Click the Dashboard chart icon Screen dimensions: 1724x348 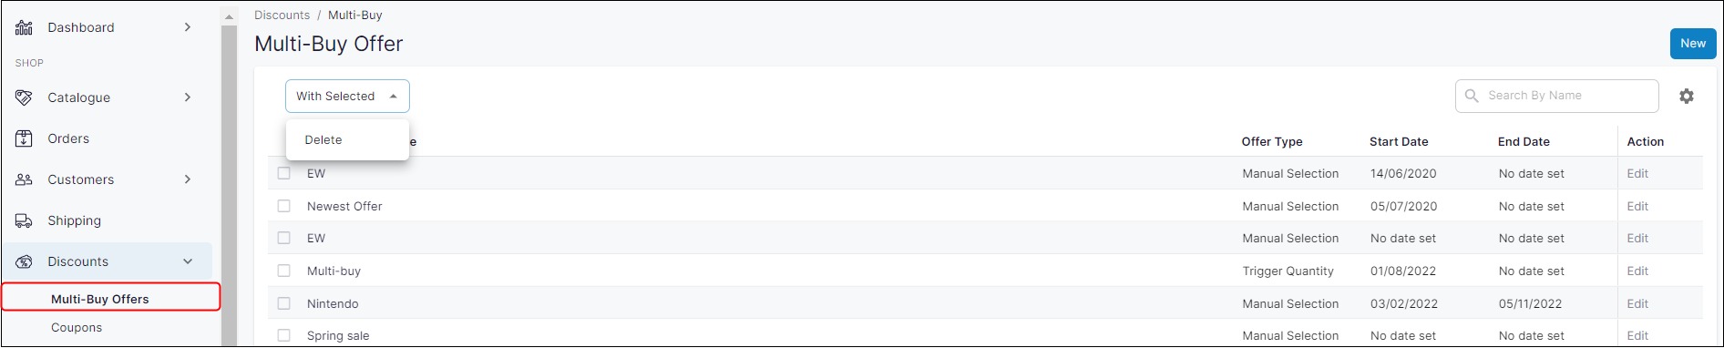(x=25, y=27)
